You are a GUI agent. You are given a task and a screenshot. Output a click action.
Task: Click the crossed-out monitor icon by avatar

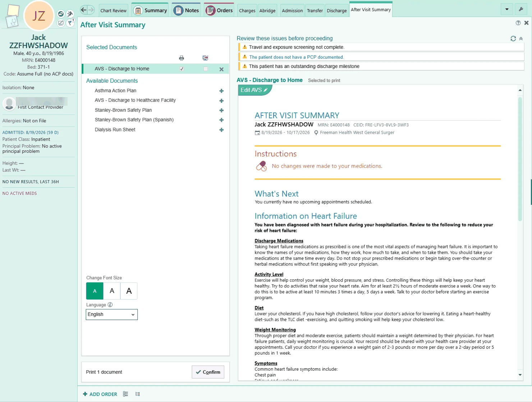61,23
